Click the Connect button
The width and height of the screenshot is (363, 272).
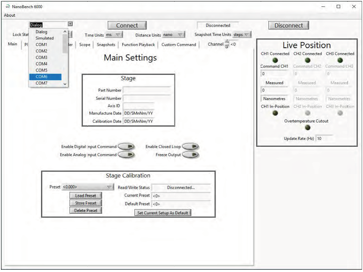[127, 26]
